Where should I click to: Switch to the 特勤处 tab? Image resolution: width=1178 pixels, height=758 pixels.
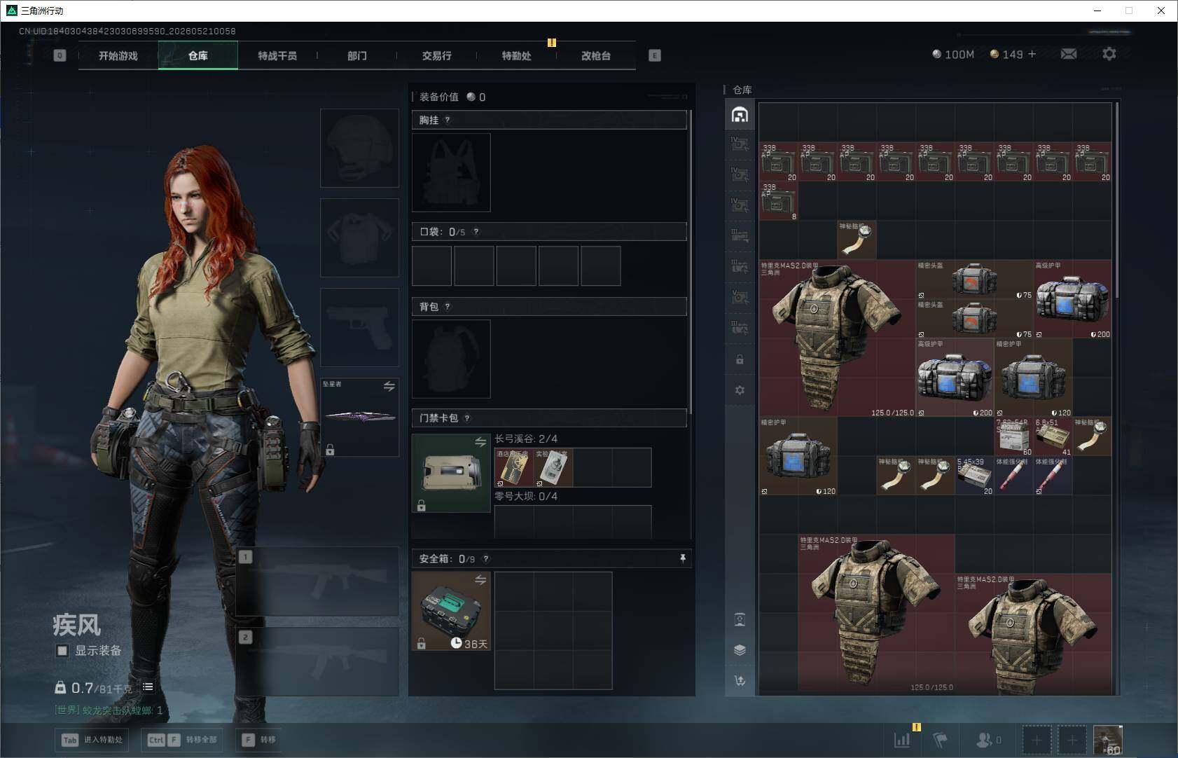[517, 55]
